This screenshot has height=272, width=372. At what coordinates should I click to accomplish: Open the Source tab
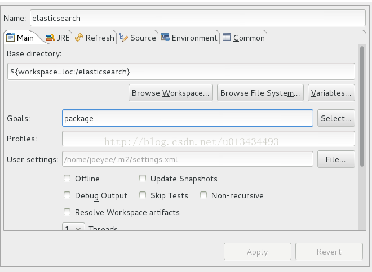pos(138,38)
